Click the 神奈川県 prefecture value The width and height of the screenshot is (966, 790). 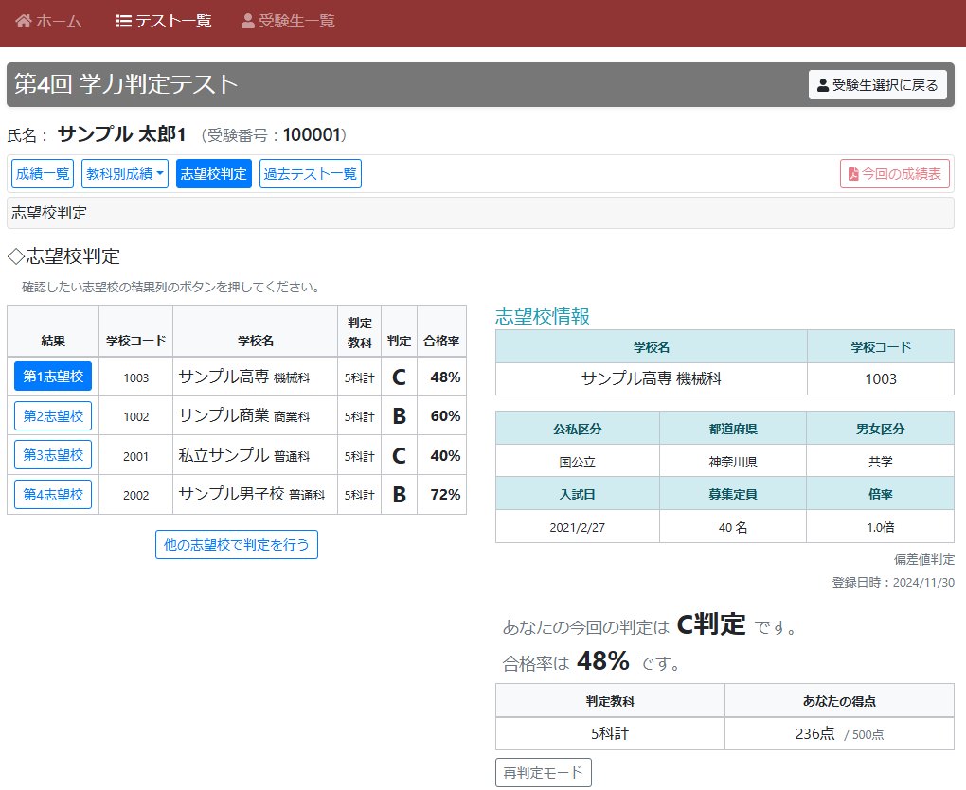click(x=733, y=462)
